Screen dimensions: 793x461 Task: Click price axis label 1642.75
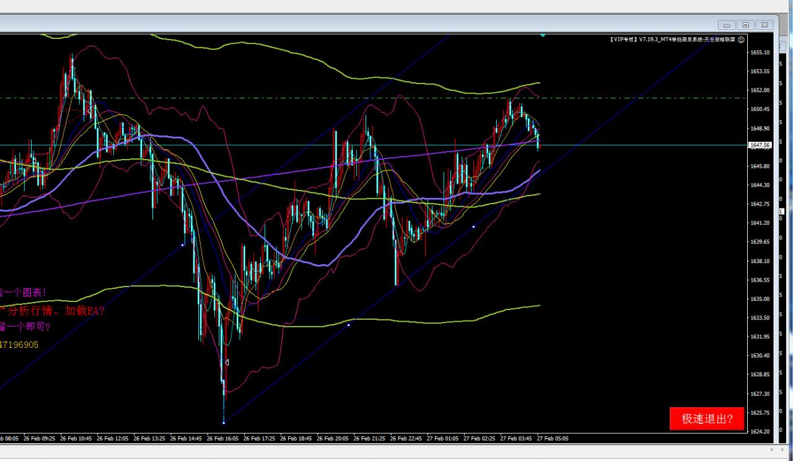[x=760, y=204]
